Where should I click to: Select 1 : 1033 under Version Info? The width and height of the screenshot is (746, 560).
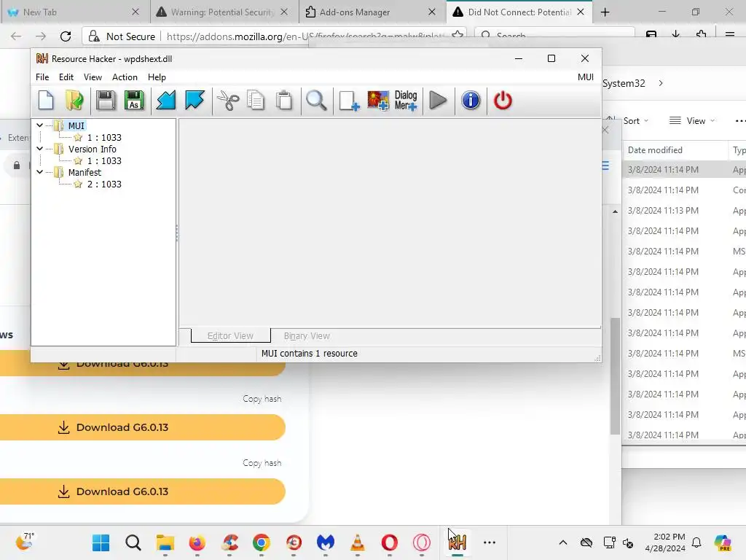pyautogui.click(x=104, y=161)
